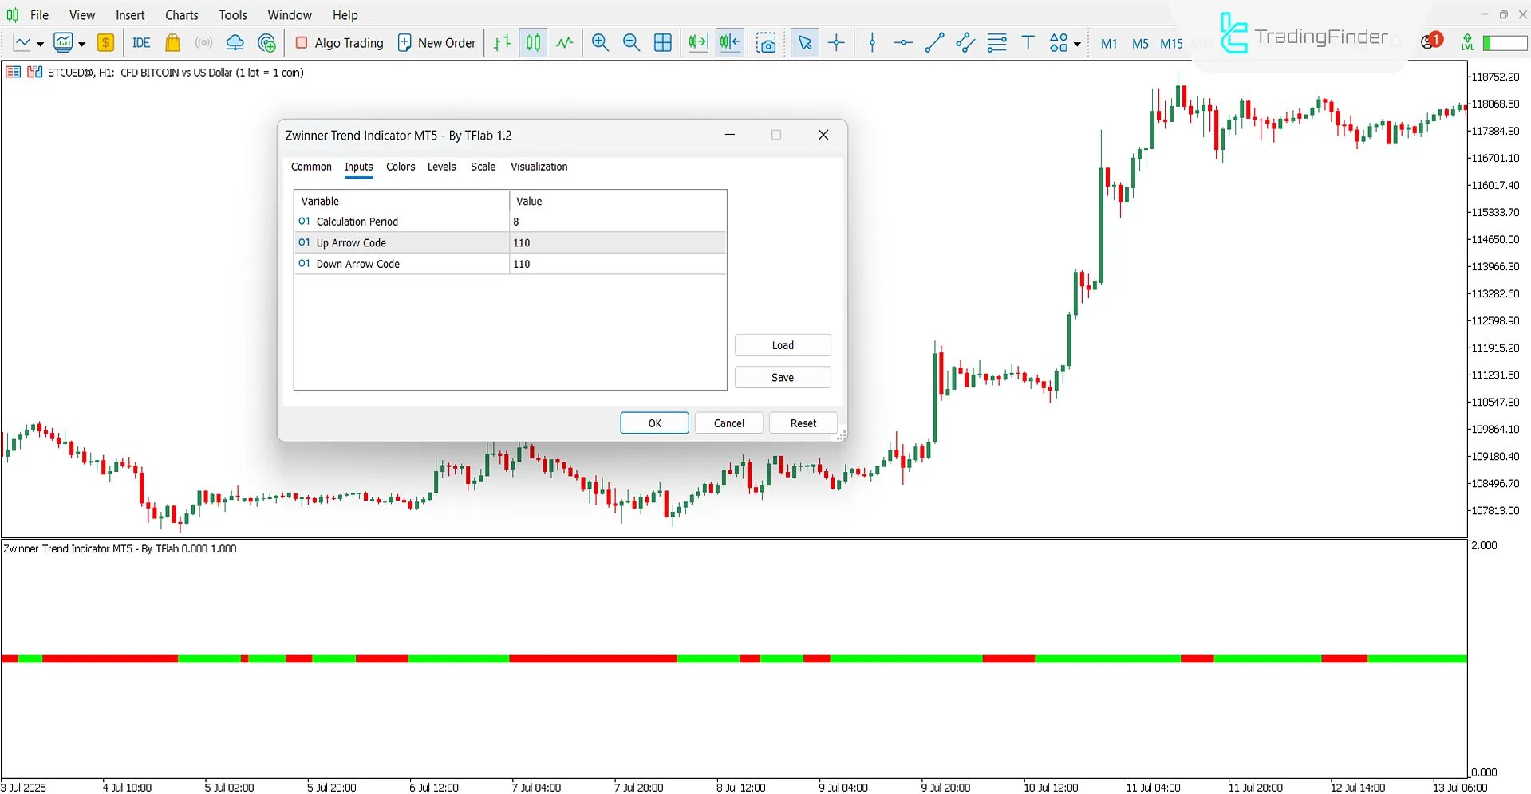Open the Market via the shopping bag icon
The image size is (1531, 794).
[x=172, y=42]
